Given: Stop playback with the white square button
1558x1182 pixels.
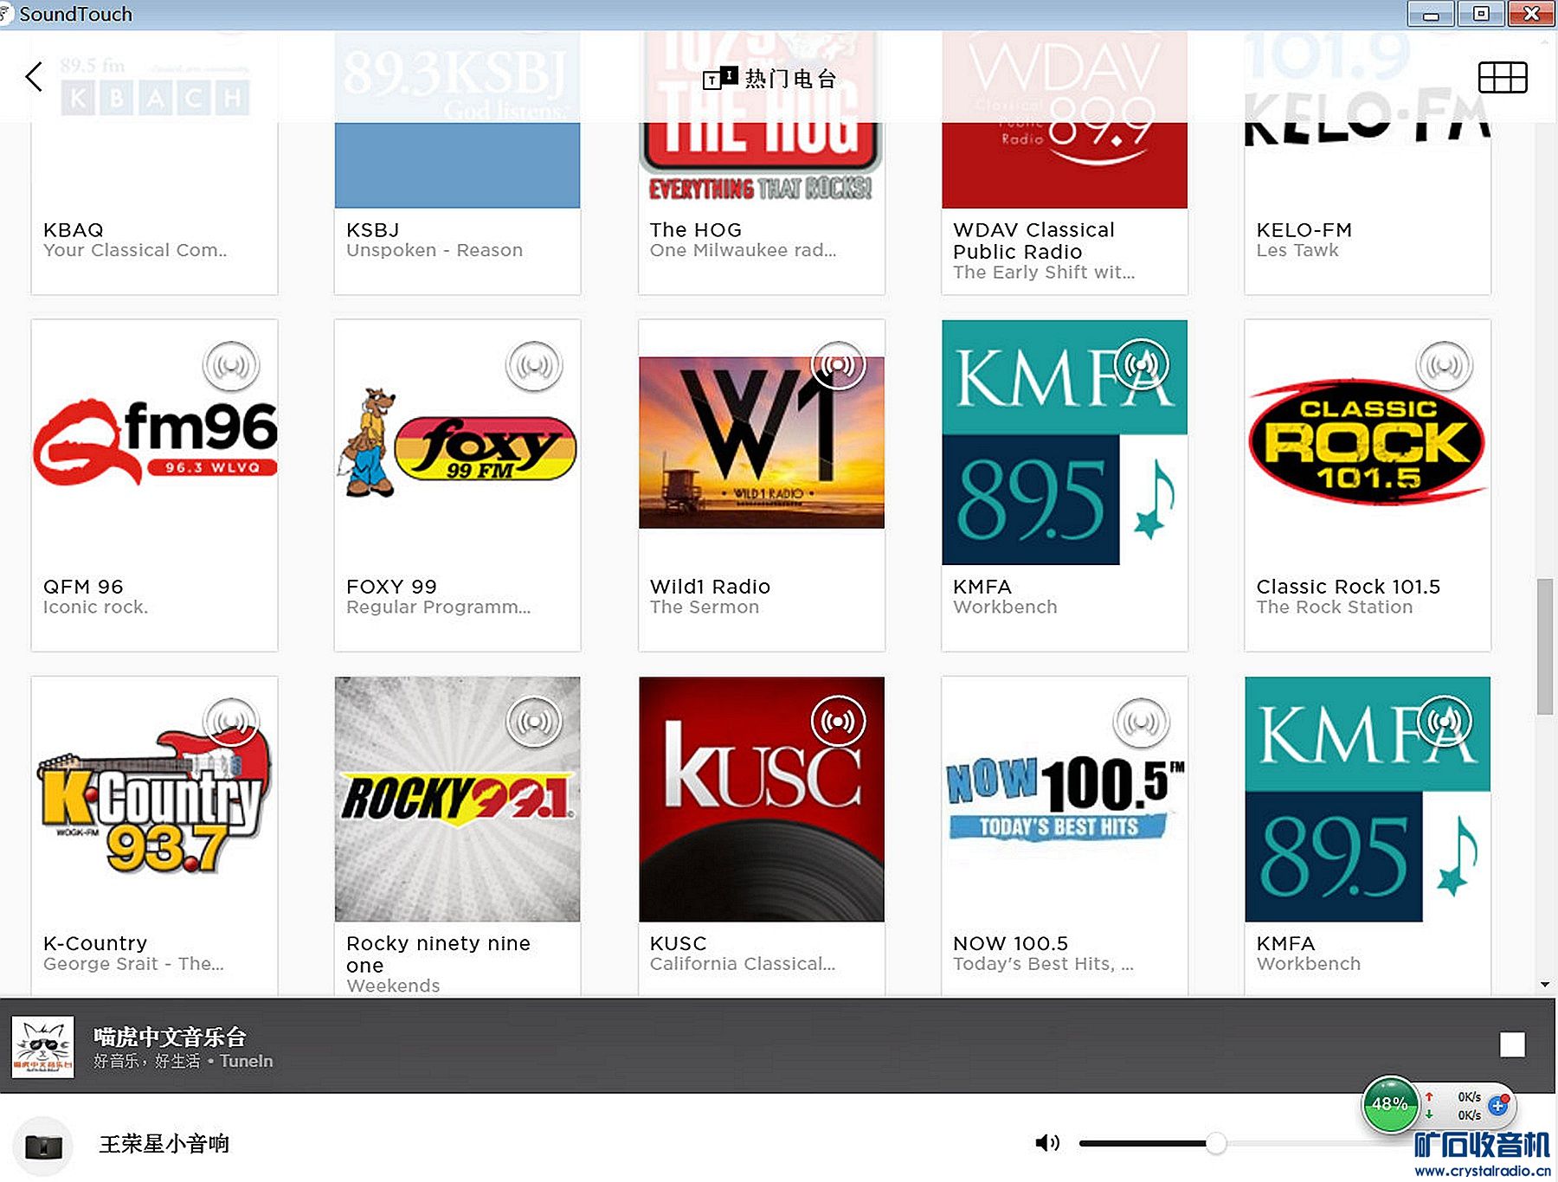Looking at the screenshot, I should pos(1512,1044).
